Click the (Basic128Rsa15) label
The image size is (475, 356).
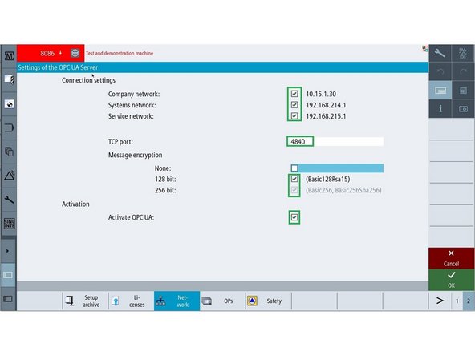click(x=328, y=180)
